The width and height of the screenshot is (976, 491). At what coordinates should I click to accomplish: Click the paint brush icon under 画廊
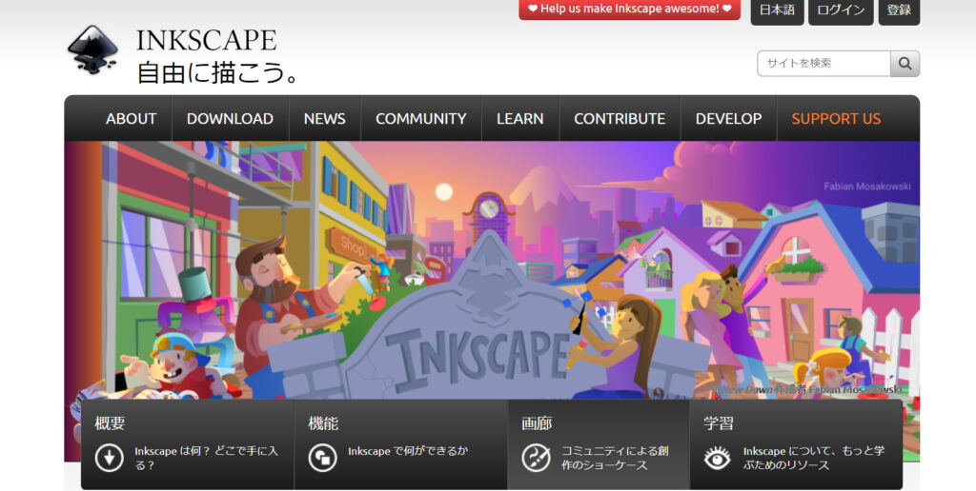pos(536,458)
